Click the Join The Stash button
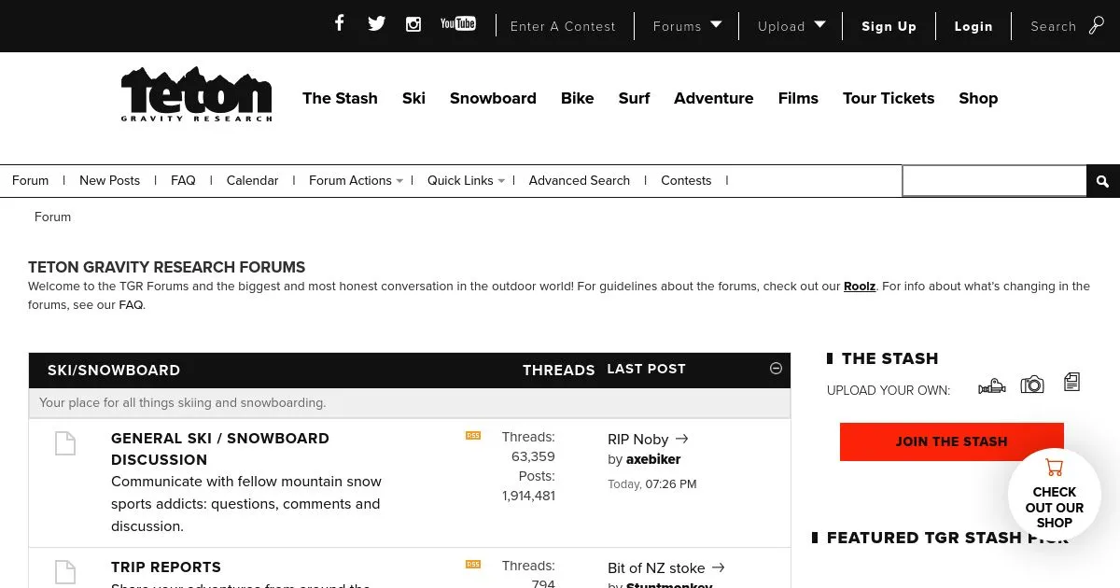This screenshot has height=588, width=1120. pyautogui.click(x=952, y=441)
